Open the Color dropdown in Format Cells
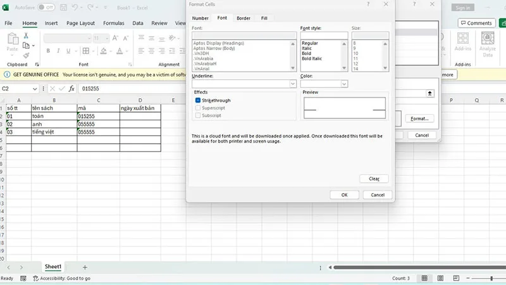The height and width of the screenshot is (285, 506). point(344,84)
